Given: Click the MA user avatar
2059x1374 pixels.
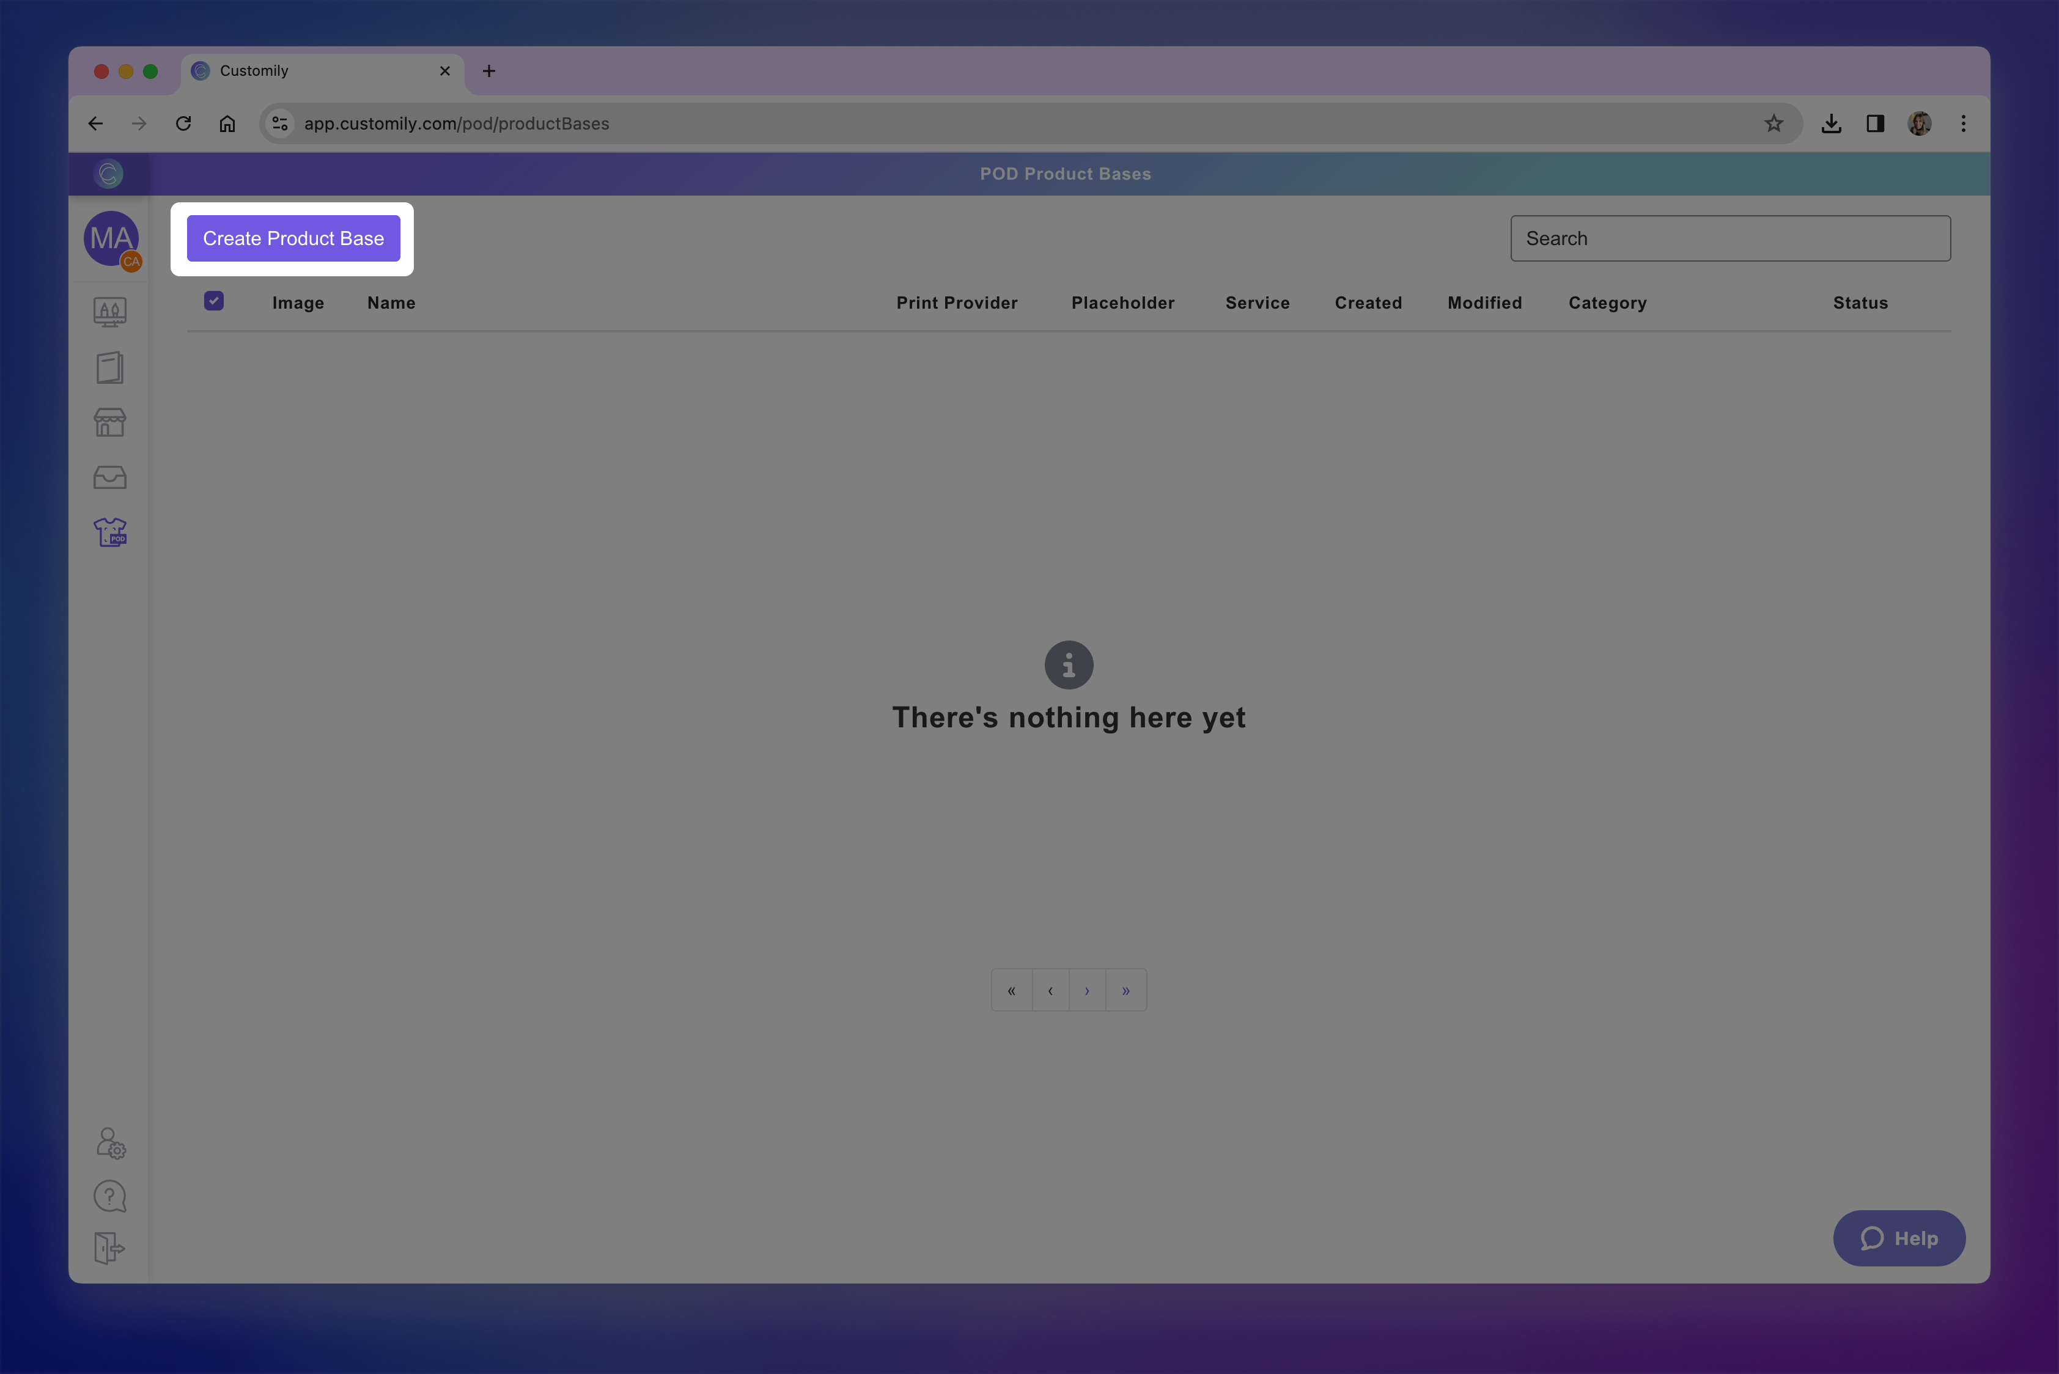Looking at the screenshot, I should (111, 238).
